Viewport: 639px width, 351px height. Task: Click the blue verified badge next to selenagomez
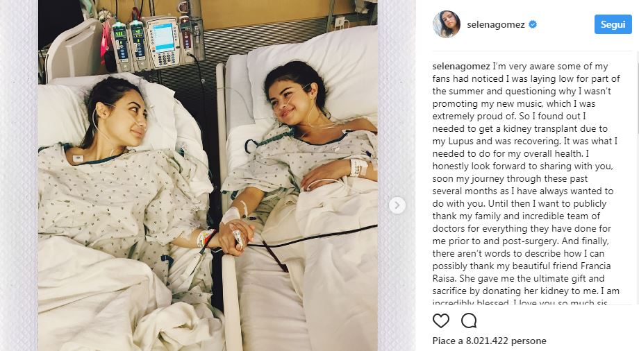click(533, 24)
